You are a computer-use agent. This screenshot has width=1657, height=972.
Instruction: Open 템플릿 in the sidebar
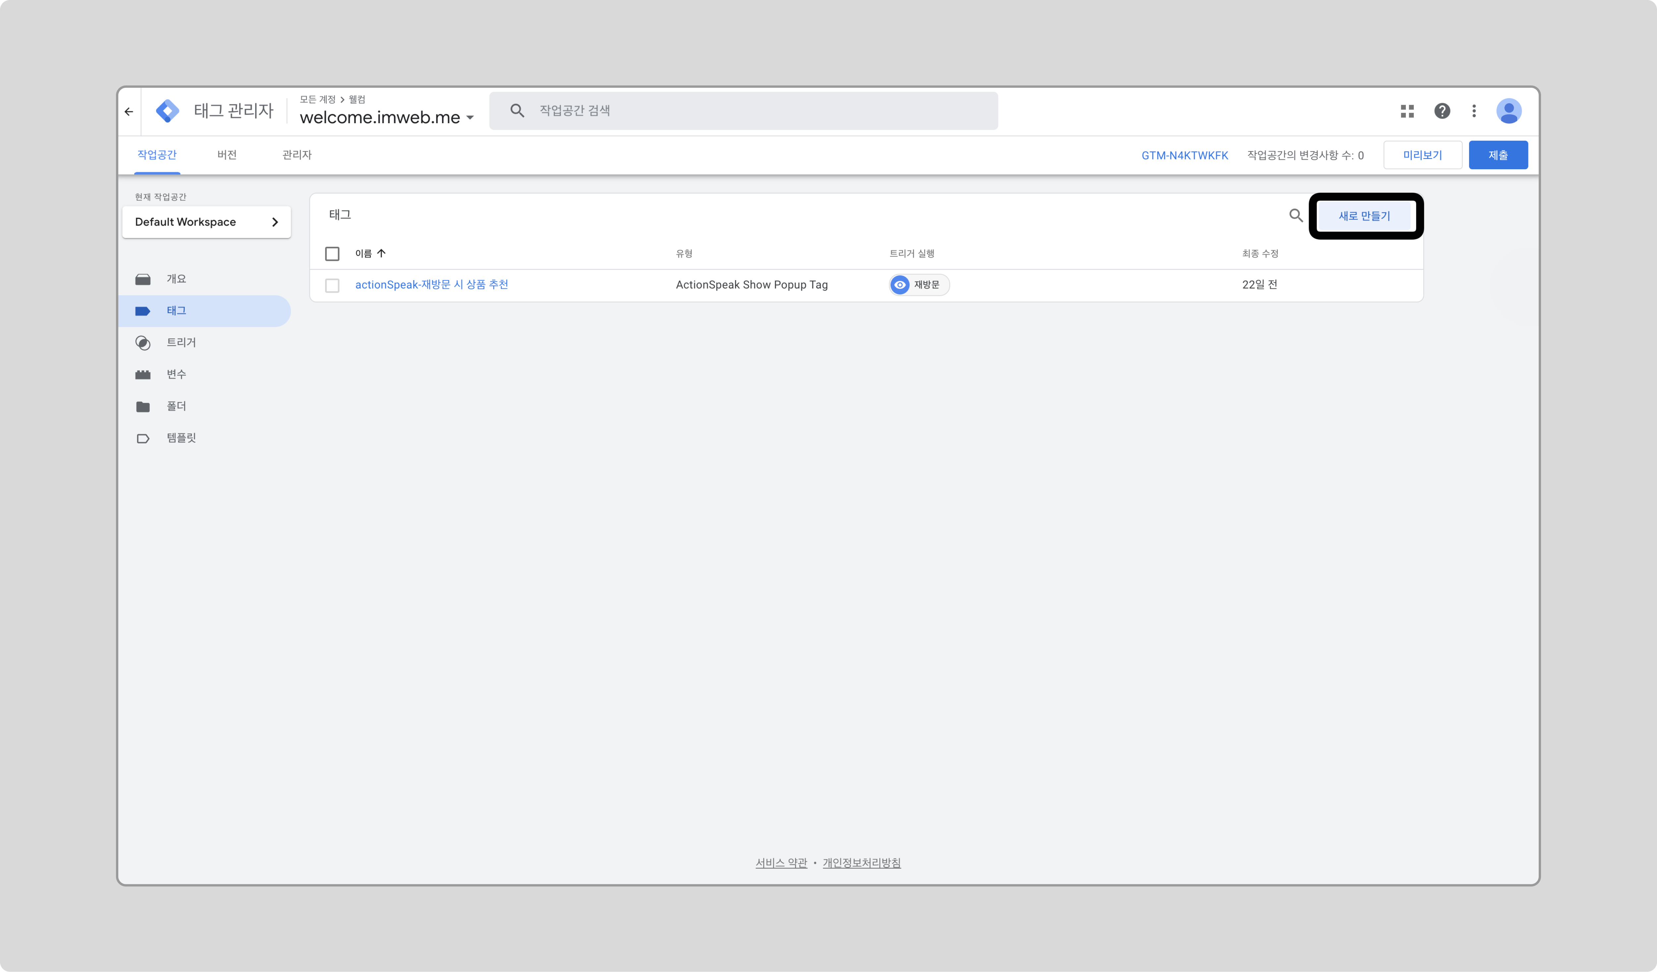pos(204,438)
